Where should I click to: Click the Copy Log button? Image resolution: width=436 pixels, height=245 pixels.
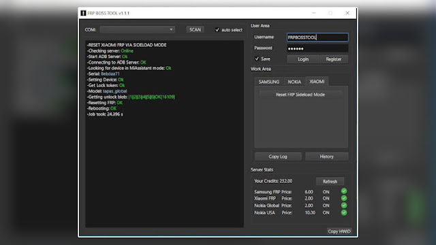[278, 157]
